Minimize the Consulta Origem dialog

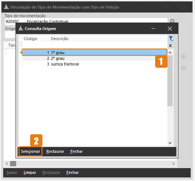pyautogui.click(x=153, y=29)
